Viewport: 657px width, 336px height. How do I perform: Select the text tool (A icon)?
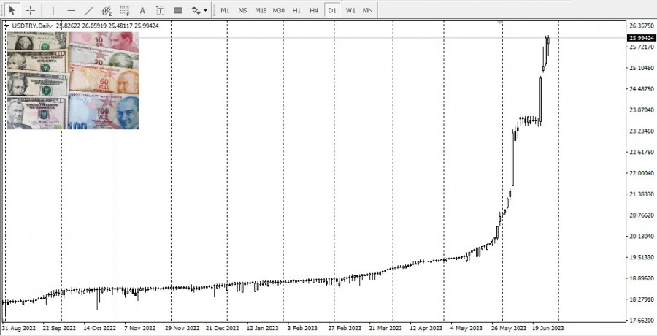pos(142,10)
